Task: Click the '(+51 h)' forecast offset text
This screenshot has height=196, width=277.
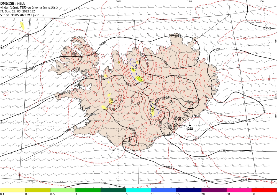Action: 38,15
